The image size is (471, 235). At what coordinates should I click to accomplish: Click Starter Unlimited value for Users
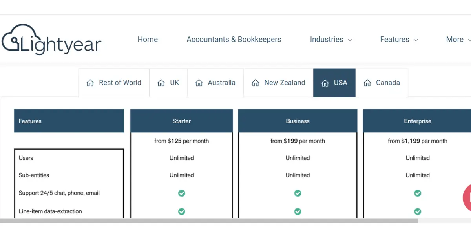click(182, 158)
